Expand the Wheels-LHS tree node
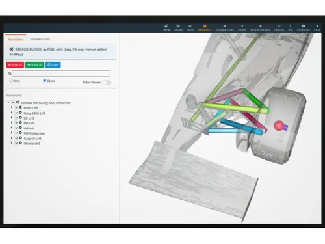Viewport: 325px width, 244px height. 12,143
